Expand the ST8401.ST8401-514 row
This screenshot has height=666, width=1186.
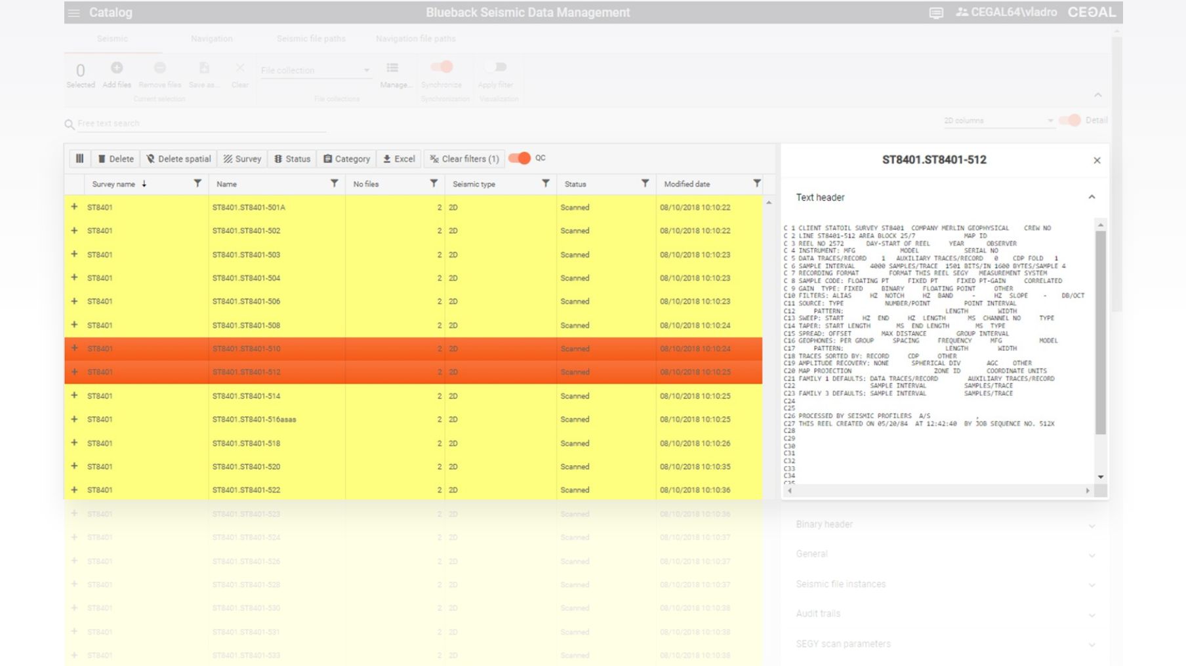point(74,395)
